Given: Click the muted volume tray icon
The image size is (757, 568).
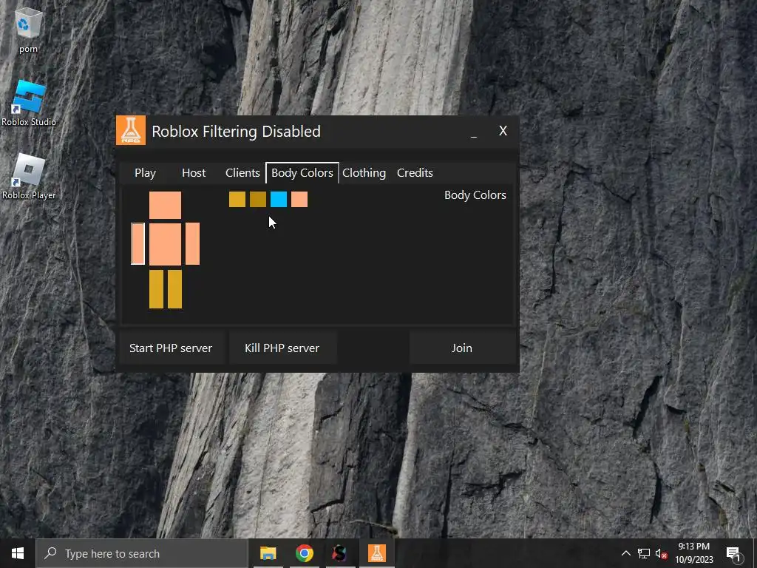Looking at the screenshot, I should (x=662, y=553).
